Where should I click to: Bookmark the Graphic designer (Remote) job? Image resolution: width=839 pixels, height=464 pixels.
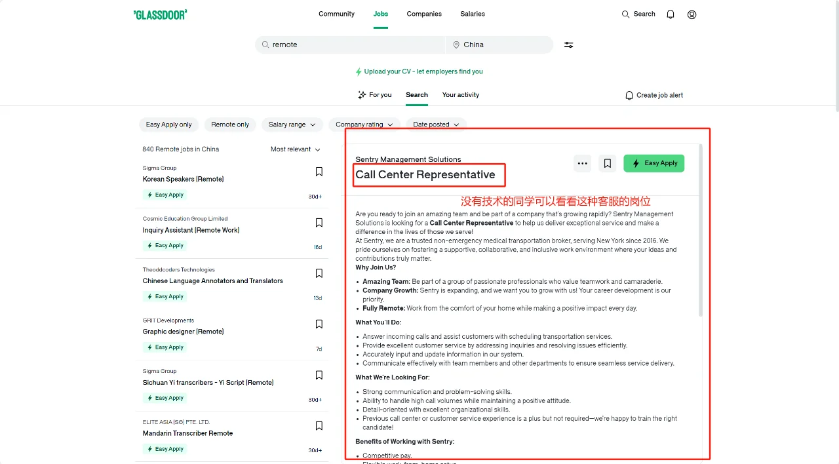319,324
